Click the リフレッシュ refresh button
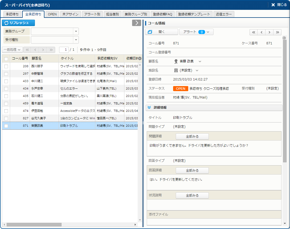This screenshot has height=229, width=290. pyautogui.click(x=18, y=23)
